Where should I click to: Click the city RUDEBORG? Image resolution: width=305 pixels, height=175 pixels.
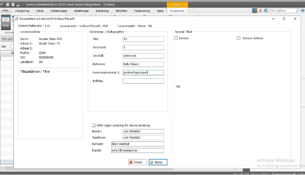[46, 57]
